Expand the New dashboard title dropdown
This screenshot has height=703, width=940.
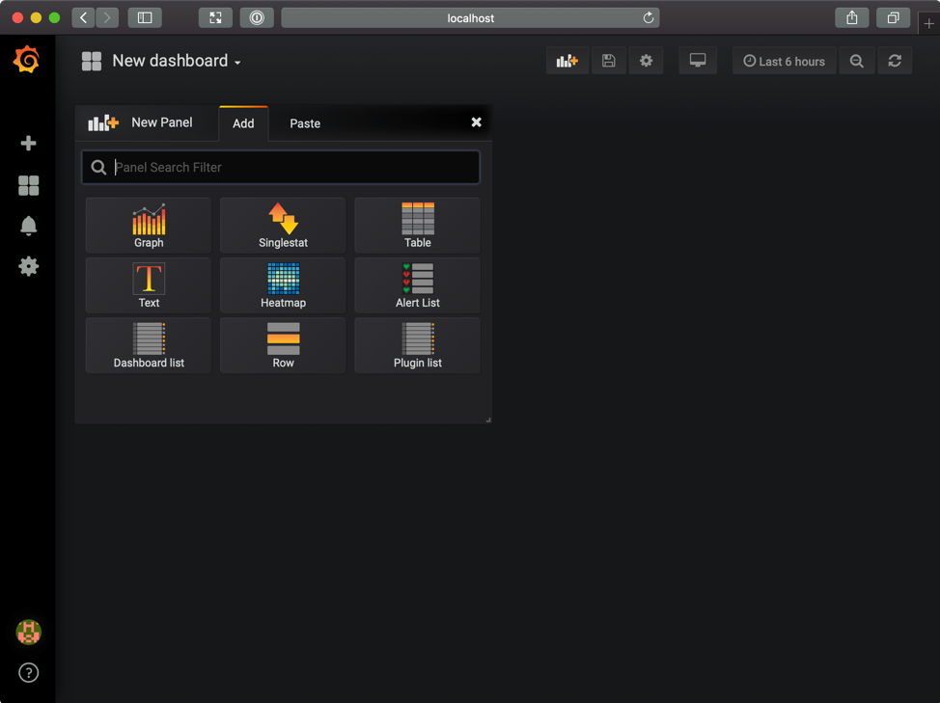[177, 61]
